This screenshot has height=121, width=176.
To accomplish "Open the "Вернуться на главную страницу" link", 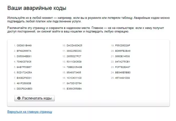I will [x=30, y=112].
